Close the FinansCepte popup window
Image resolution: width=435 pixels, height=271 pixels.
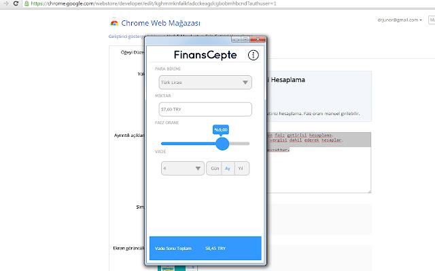(x=258, y=39)
